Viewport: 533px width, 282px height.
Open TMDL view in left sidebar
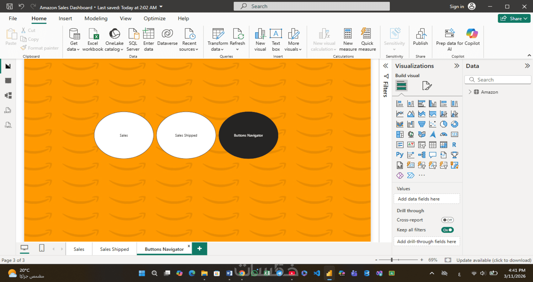[x=8, y=125]
